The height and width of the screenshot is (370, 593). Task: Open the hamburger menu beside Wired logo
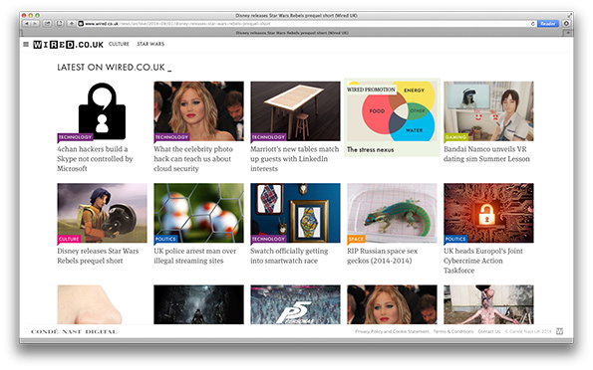(26, 44)
